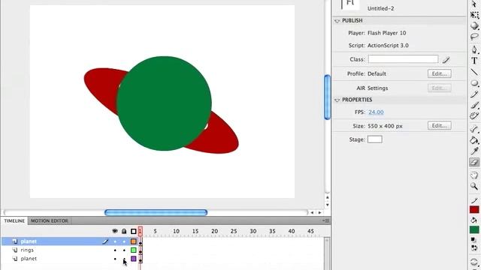This screenshot has height=270, width=481.
Task: Click the vertical stage scrollbar thumb
Action: tap(328, 97)
